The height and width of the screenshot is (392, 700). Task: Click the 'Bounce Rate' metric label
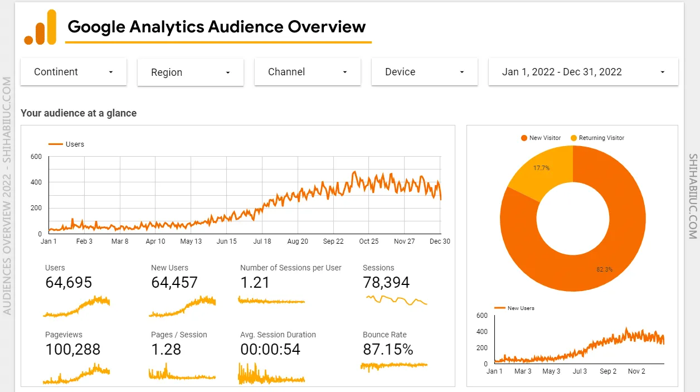pyautogui.click(x=385, y=335)
